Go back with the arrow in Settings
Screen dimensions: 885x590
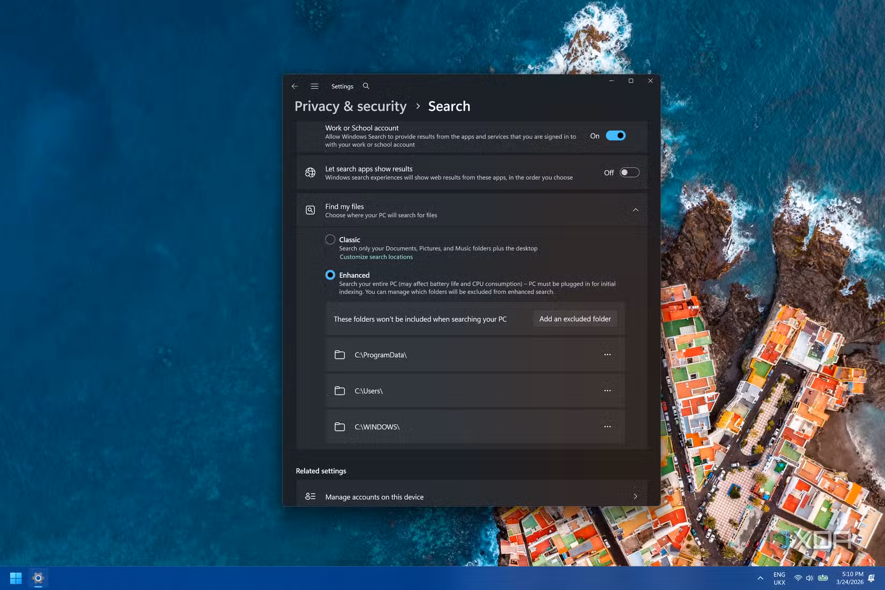point(294,86)
